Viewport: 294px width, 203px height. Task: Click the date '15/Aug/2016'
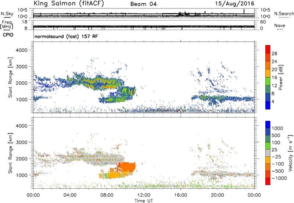(x=234, y=4)
